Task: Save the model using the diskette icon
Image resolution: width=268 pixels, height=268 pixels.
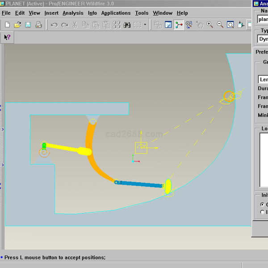Action: pyautogui.click(x=28, y=25)
